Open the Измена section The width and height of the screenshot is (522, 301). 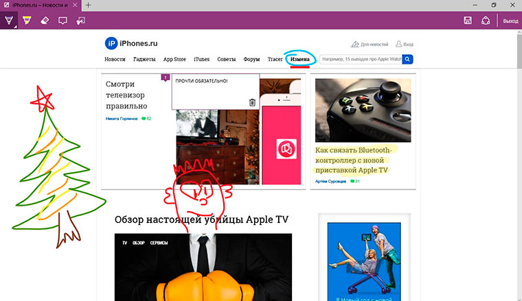tap(299, 59)
